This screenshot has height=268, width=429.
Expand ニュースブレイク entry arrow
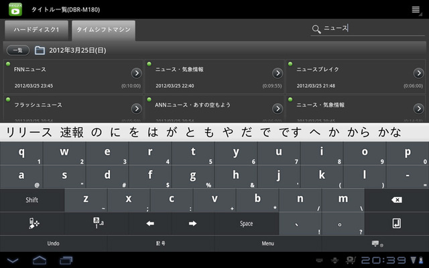(418, 73)
